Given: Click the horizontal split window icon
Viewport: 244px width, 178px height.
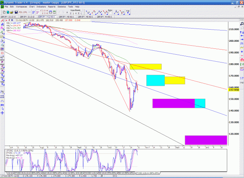Looking at the screenshot, I should point(50,12).
